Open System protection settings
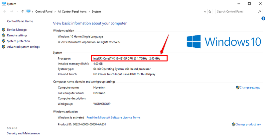Image resolution: width=266 pixels, height=140 pixels. click(18, 41)
